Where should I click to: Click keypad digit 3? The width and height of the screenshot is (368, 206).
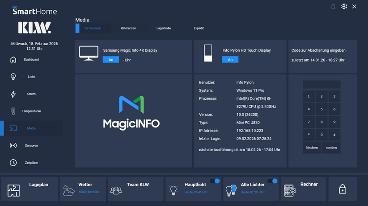click(334, 96)
